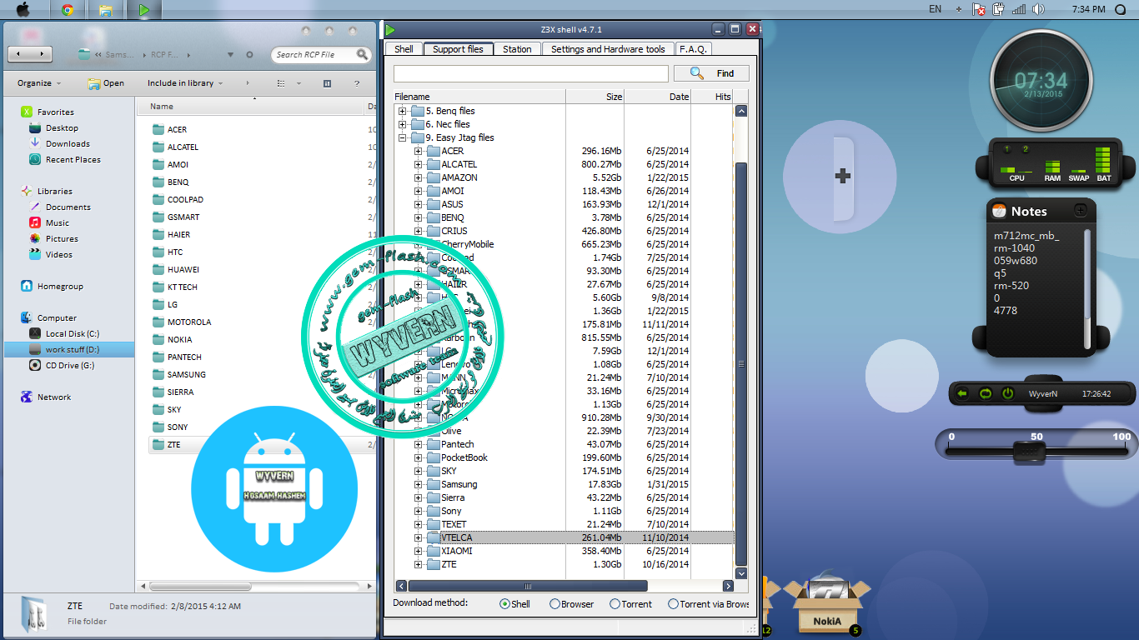
Task: Click the ZTE folder icon in Z3X list
Action: [x=433, y=564]
